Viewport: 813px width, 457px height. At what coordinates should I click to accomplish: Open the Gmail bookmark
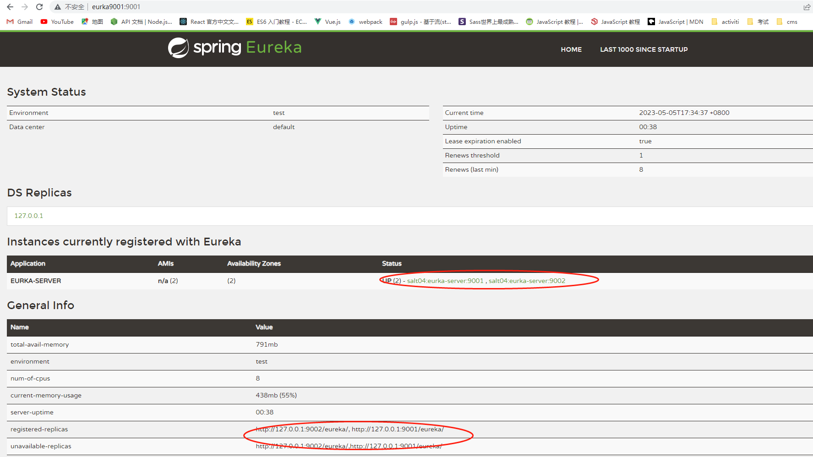(20, 22)
